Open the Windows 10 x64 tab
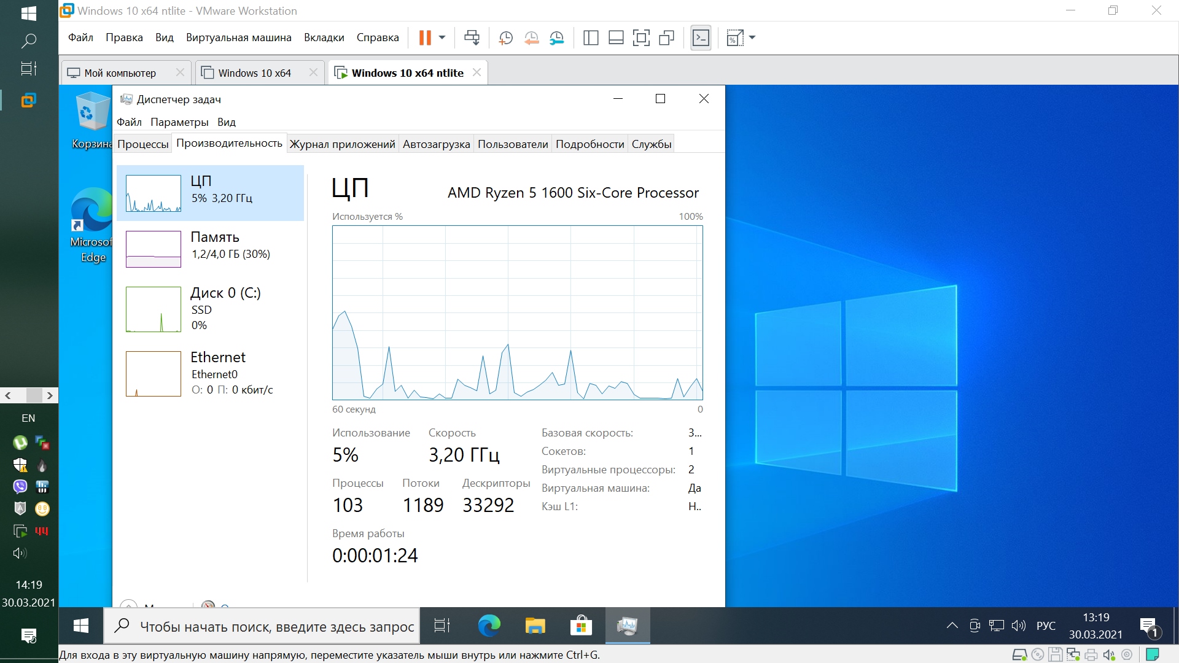 coord(254,73)
